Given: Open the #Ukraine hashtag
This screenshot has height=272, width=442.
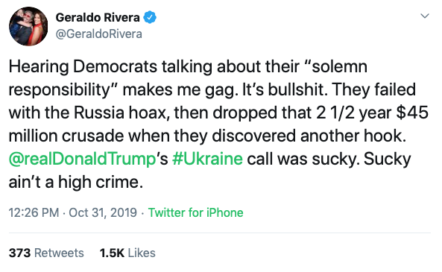Looking at the screenshot, I should pyautogui.click(x=207, y=159).
